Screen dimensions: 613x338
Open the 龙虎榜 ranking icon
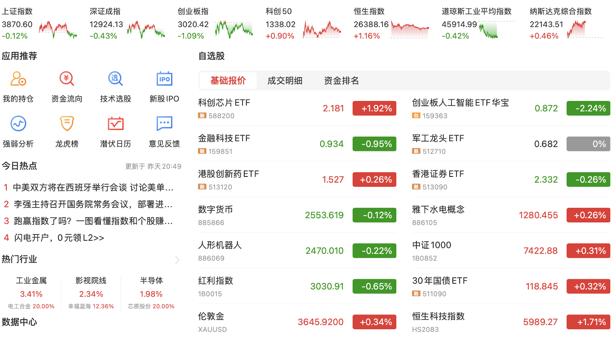pyautogui.click(x=67, y=124)
